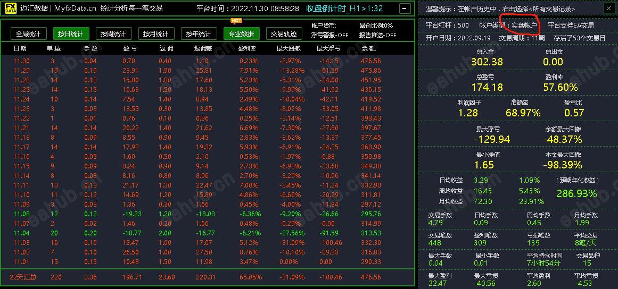Click the 利润因子 value 1.28
The width and height of the screenshot is (618, 289).
coord(468,113)
